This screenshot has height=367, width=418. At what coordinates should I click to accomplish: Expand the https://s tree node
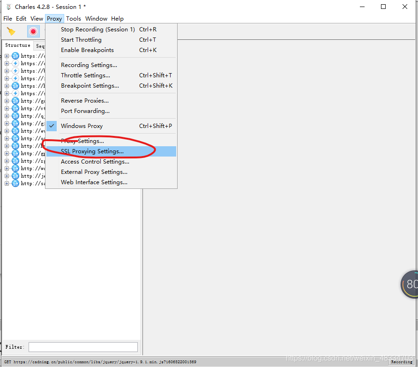(7, 93)
